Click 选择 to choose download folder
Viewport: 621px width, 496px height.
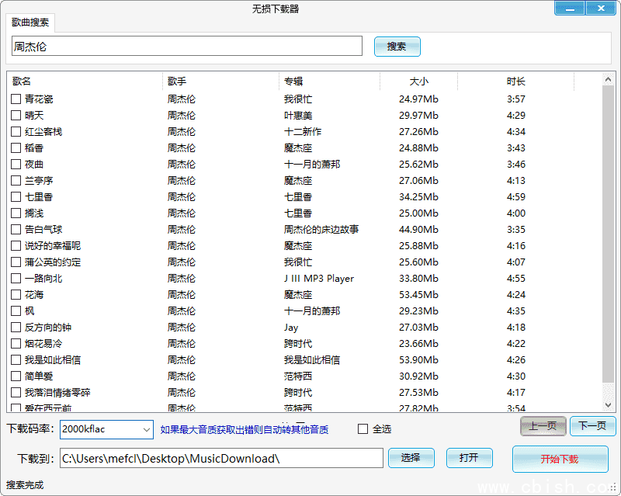pos(411,458)
